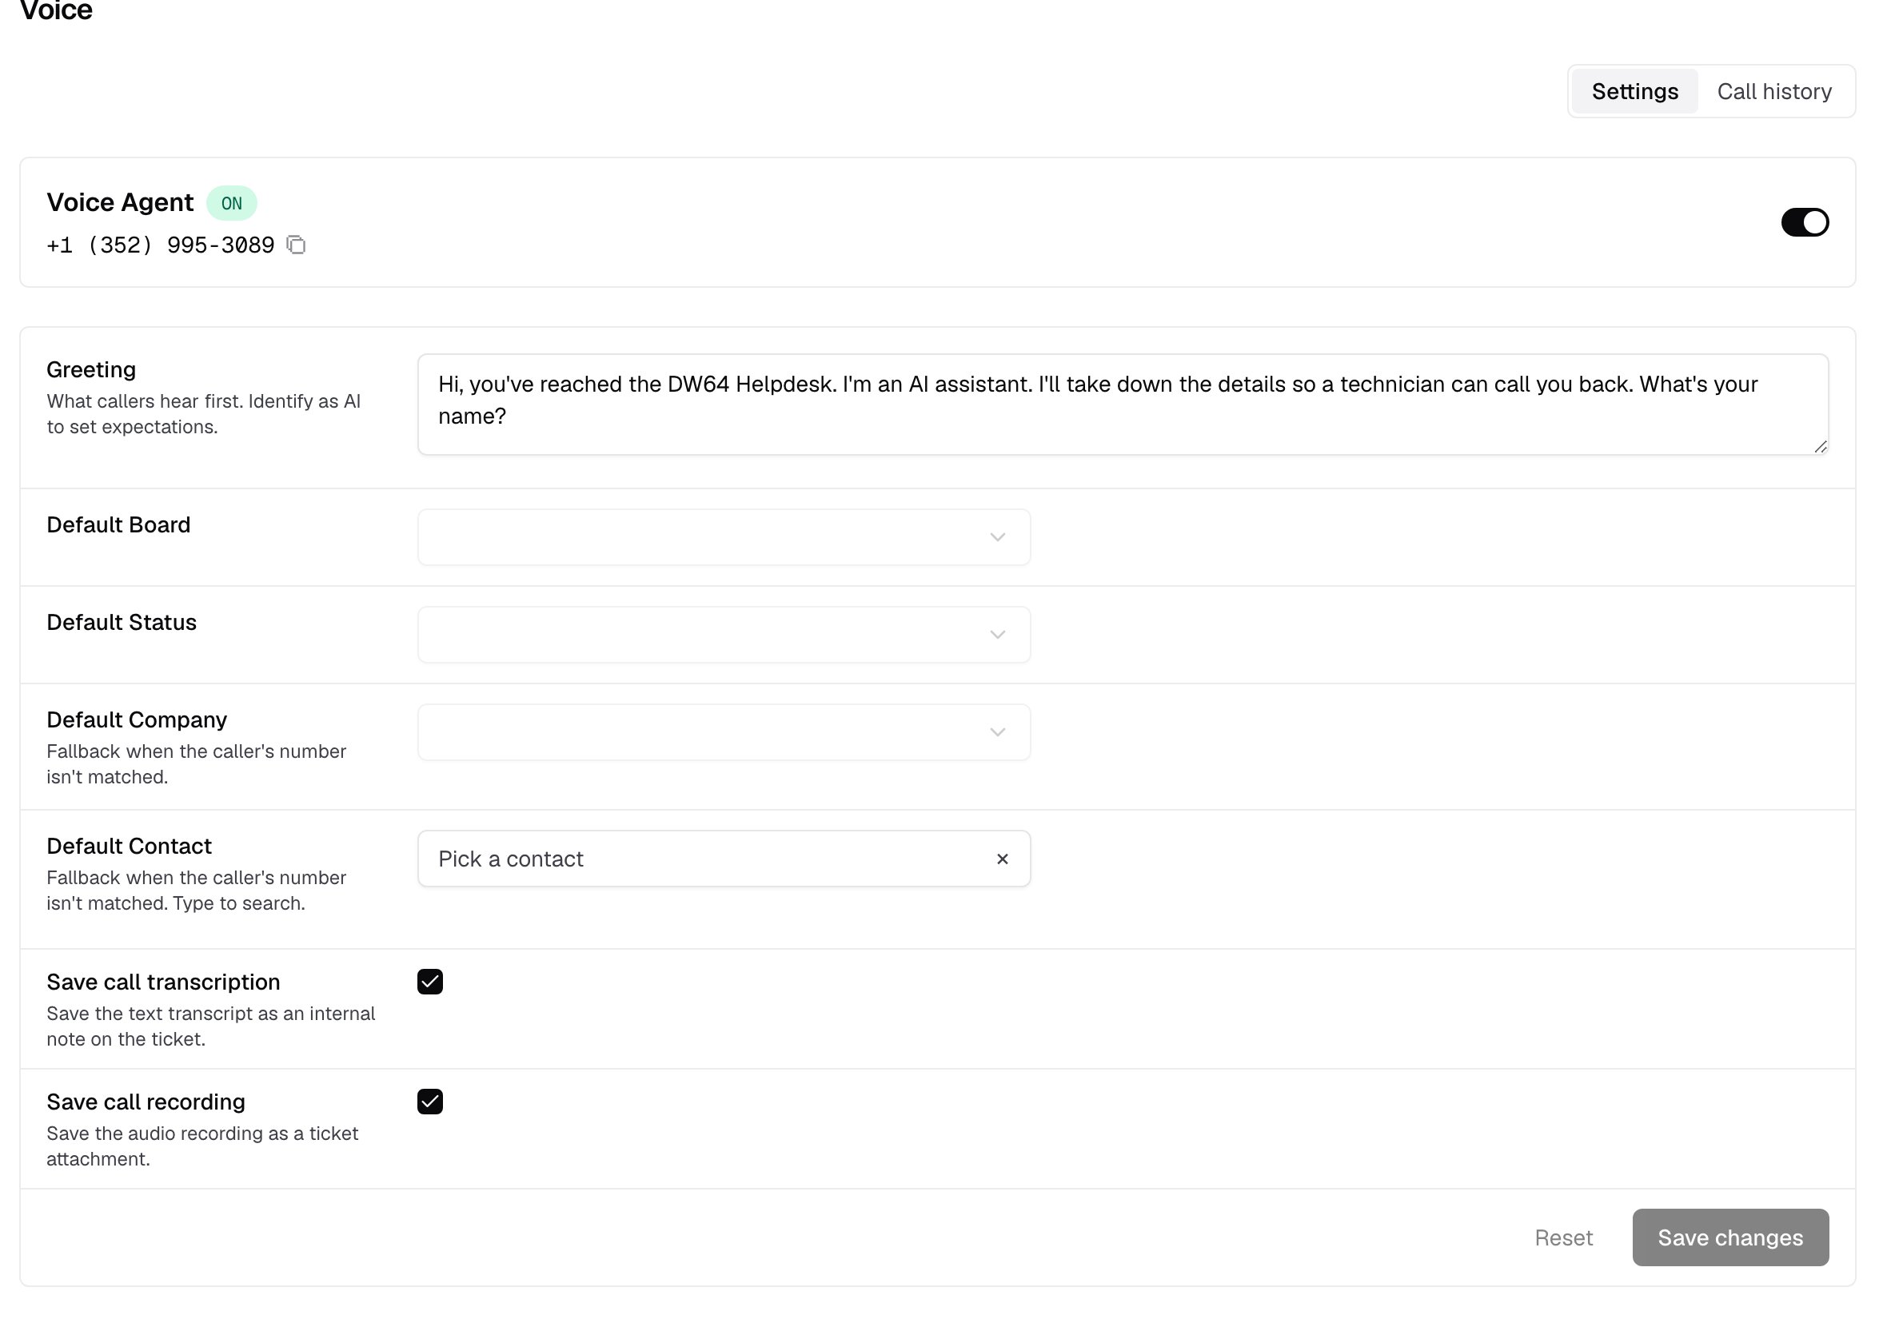Screen dimensions: 1887x1327
Task: Open the Default Status dropdown
Action: pyautogui.click(x=724, y=636)
